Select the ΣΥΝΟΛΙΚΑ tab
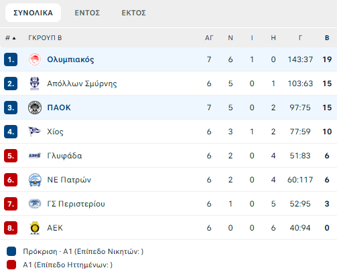Viewport: 337px width, 272px height. pos(33,13)
